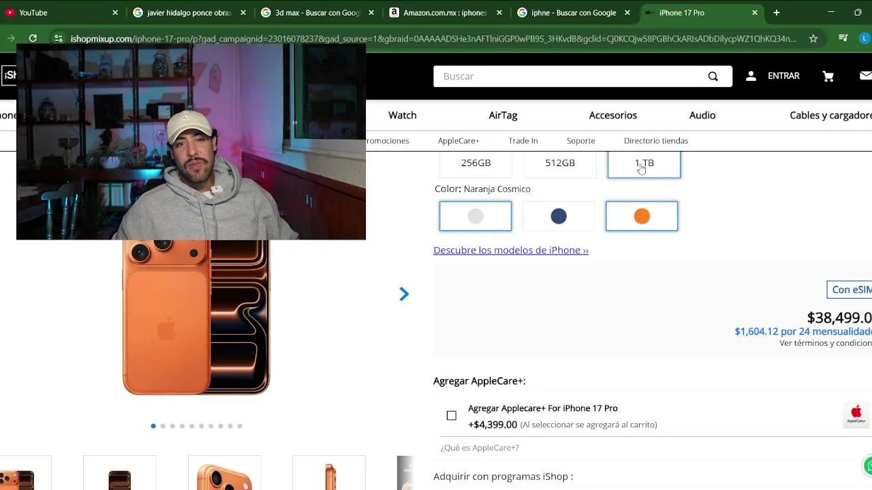Close the iPhone 17 Pro tab
872x490 pixels.
tap(755, 12)
